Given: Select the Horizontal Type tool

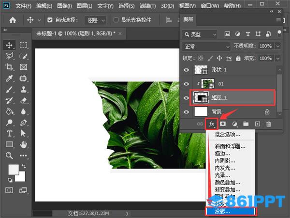Looking at the screenshot, I should [x=10, y=134].
